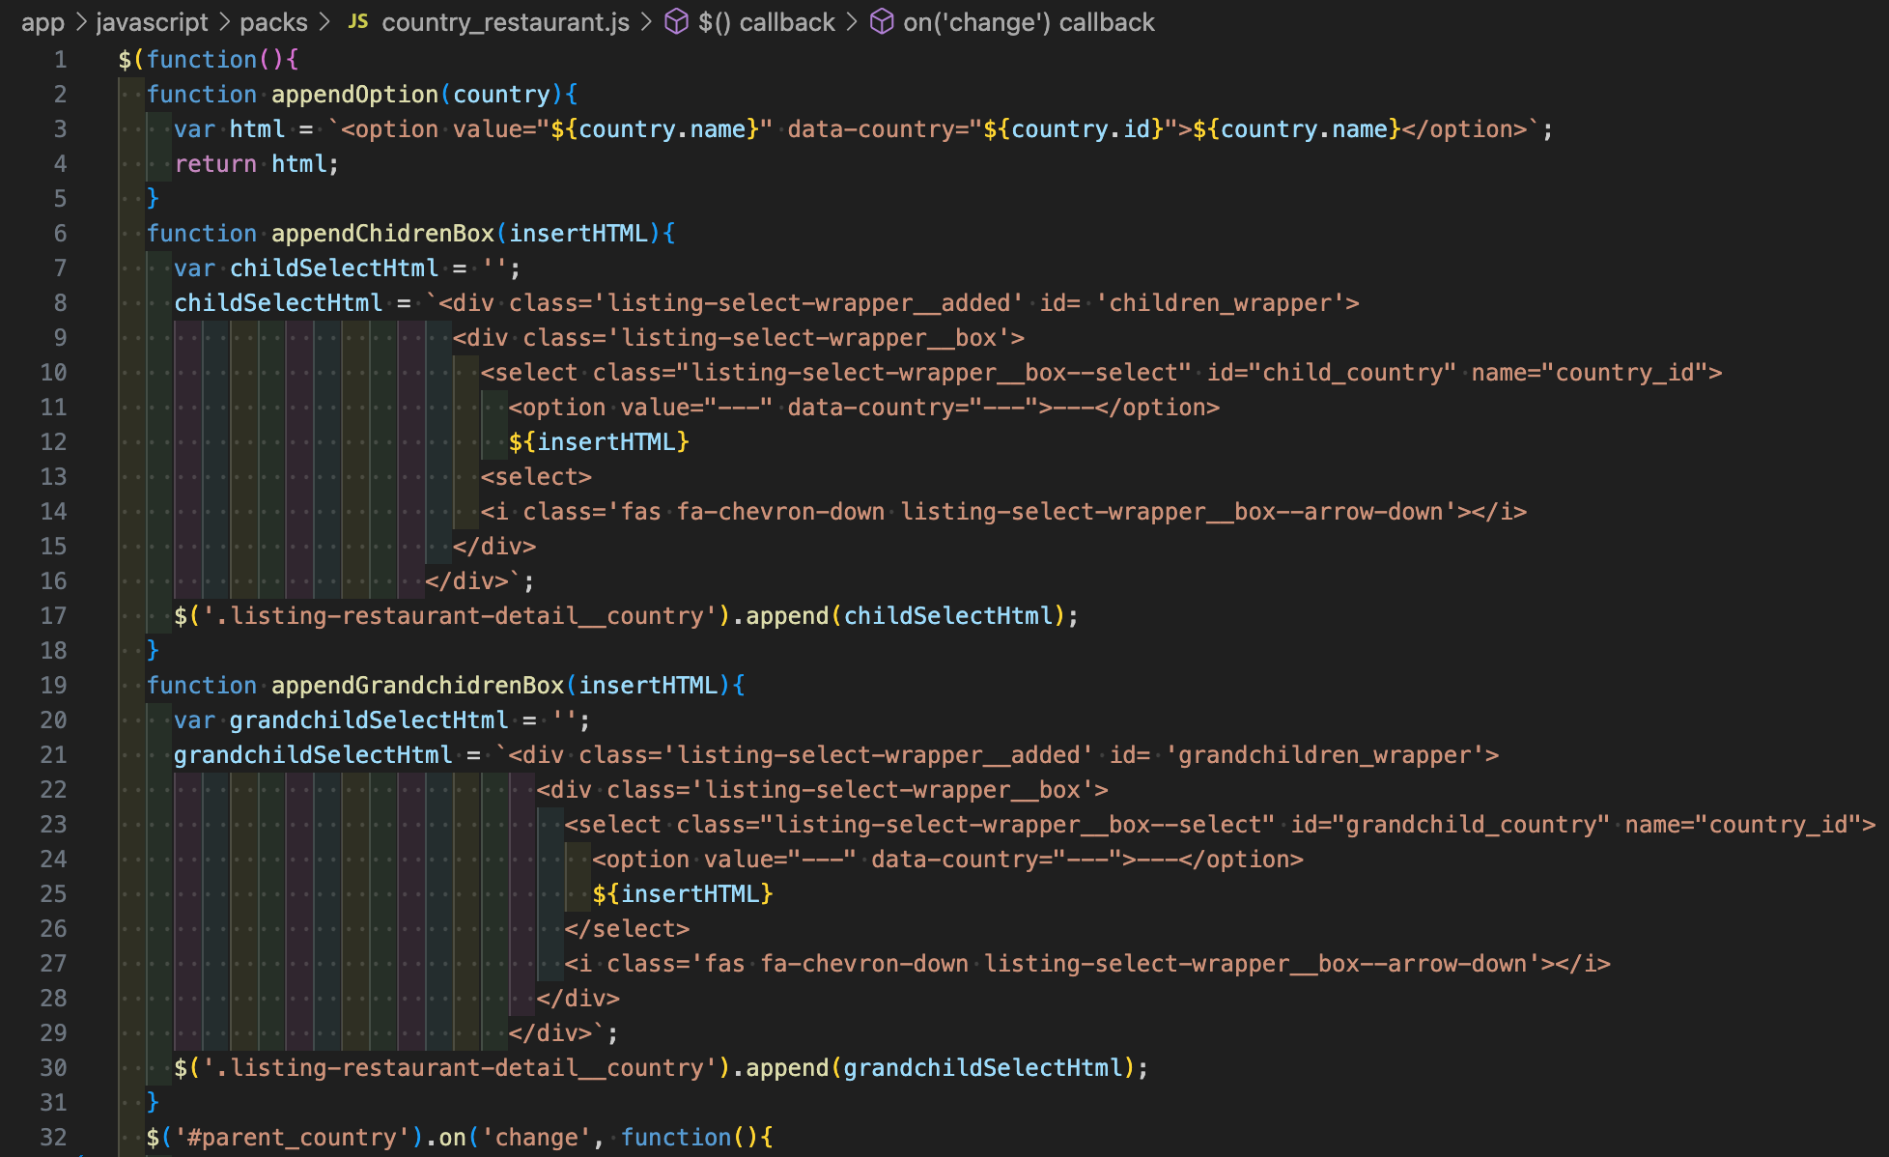Select the on('change') callback breadcrumb
The image size is (1889, 1157).
(x=1029, y=22)
